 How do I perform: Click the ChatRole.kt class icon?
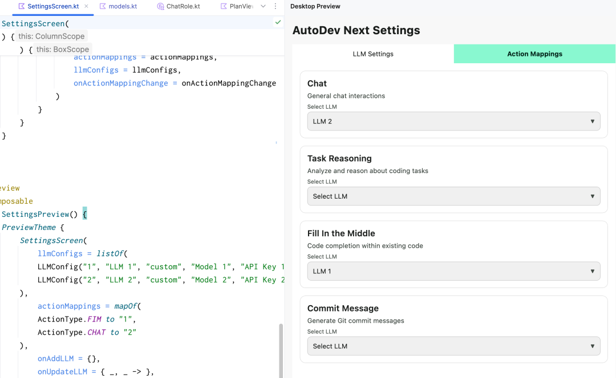click(x=160, y=6)
